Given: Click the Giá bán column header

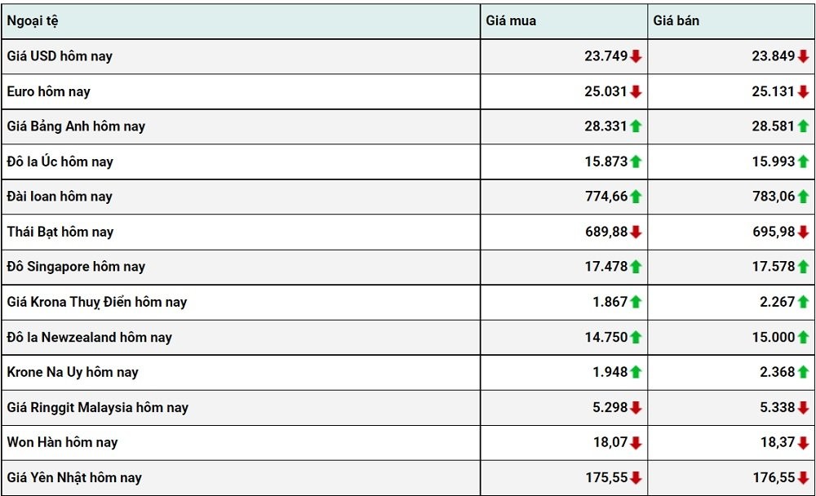Looking at the screenshot, I should click(676, 21).
